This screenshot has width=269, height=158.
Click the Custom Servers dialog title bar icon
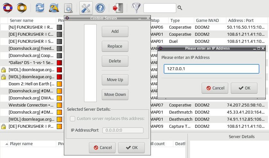[x=67, y=18]
